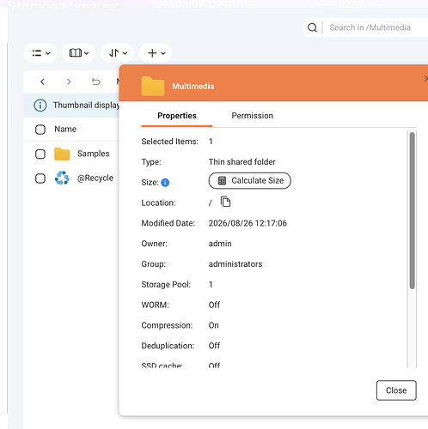Tick the Samples folder checkbox

pyautogui.click(x=40, y=154)
